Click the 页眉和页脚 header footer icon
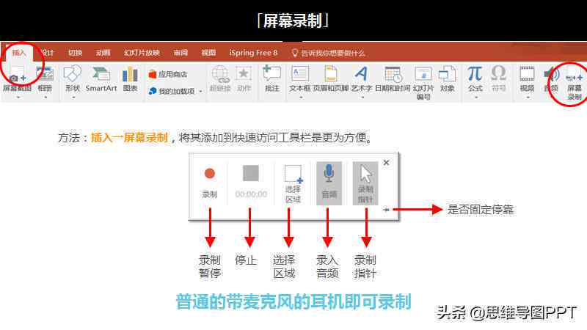Viewport: 587px width, 330px height. coord(331,73)
